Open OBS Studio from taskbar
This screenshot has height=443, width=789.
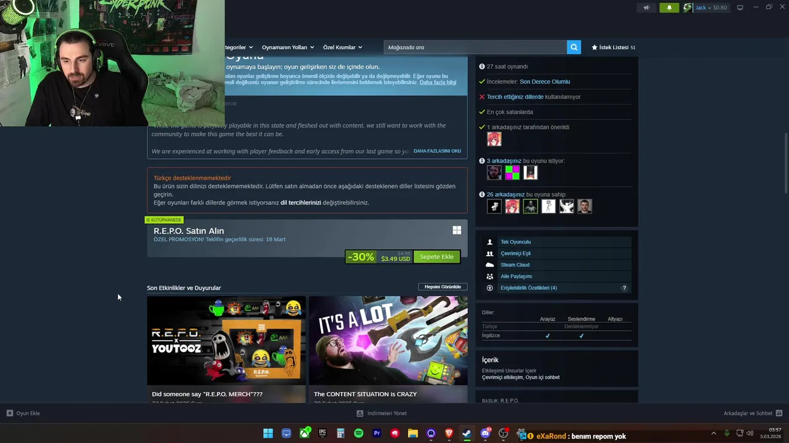(503, 434)
